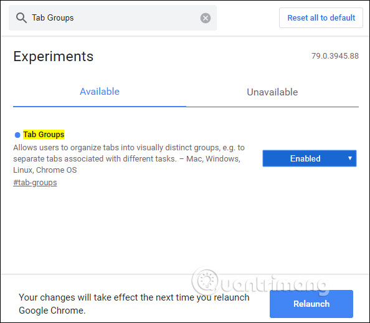Open the Enabled state combo box
The width and height of the screenshot is (370, 323).
[x=310, y=158]
